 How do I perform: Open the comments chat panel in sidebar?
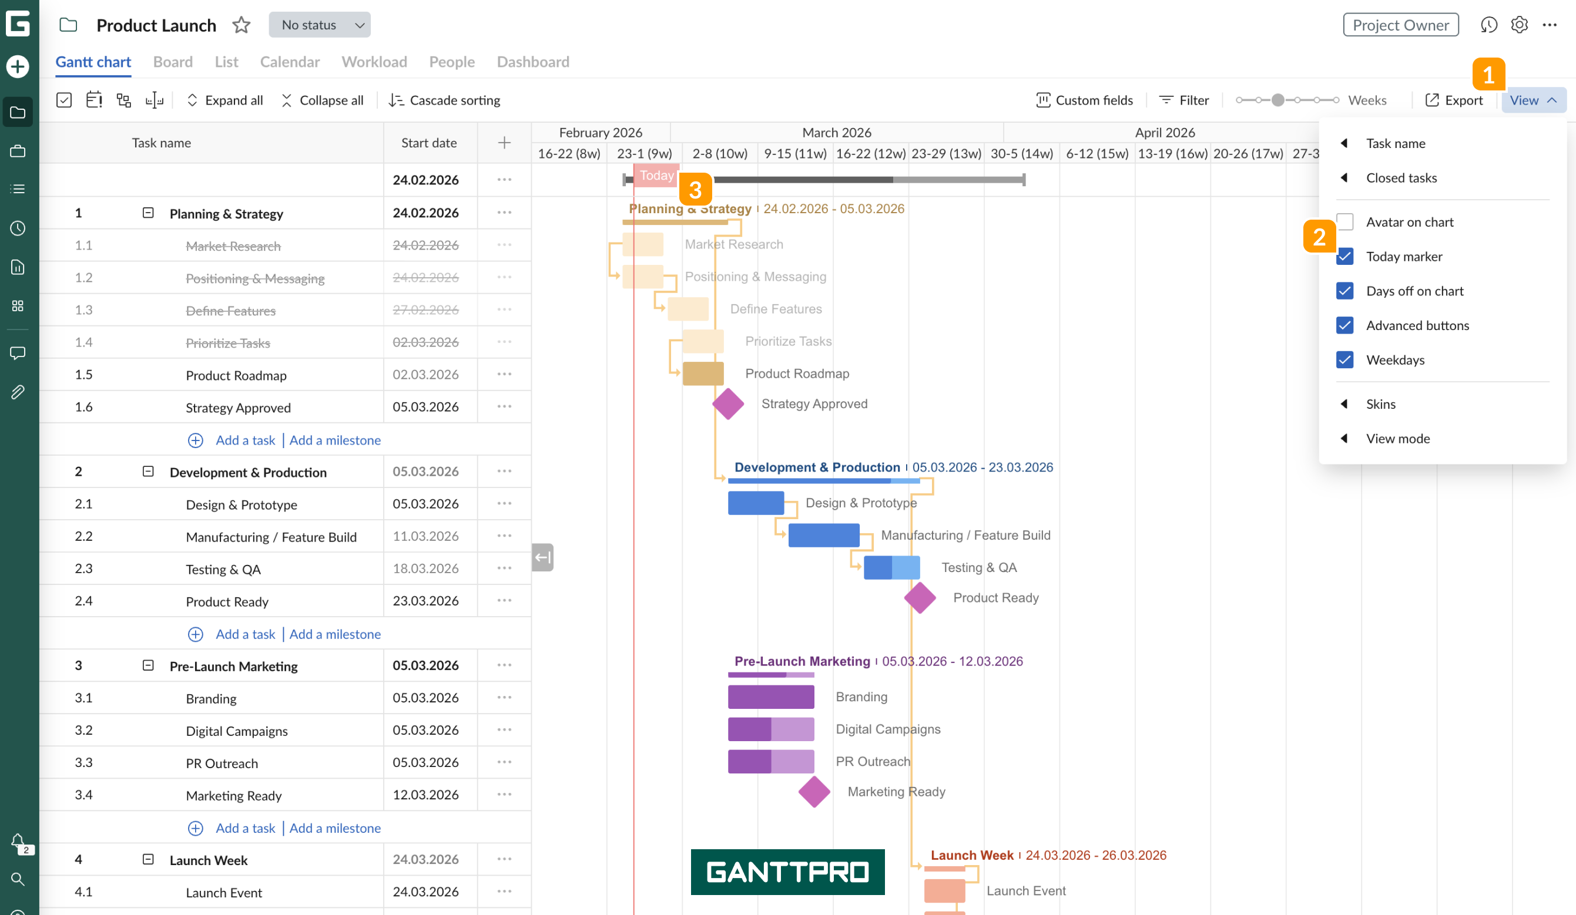pyautogui.click(x=18, y=352)
